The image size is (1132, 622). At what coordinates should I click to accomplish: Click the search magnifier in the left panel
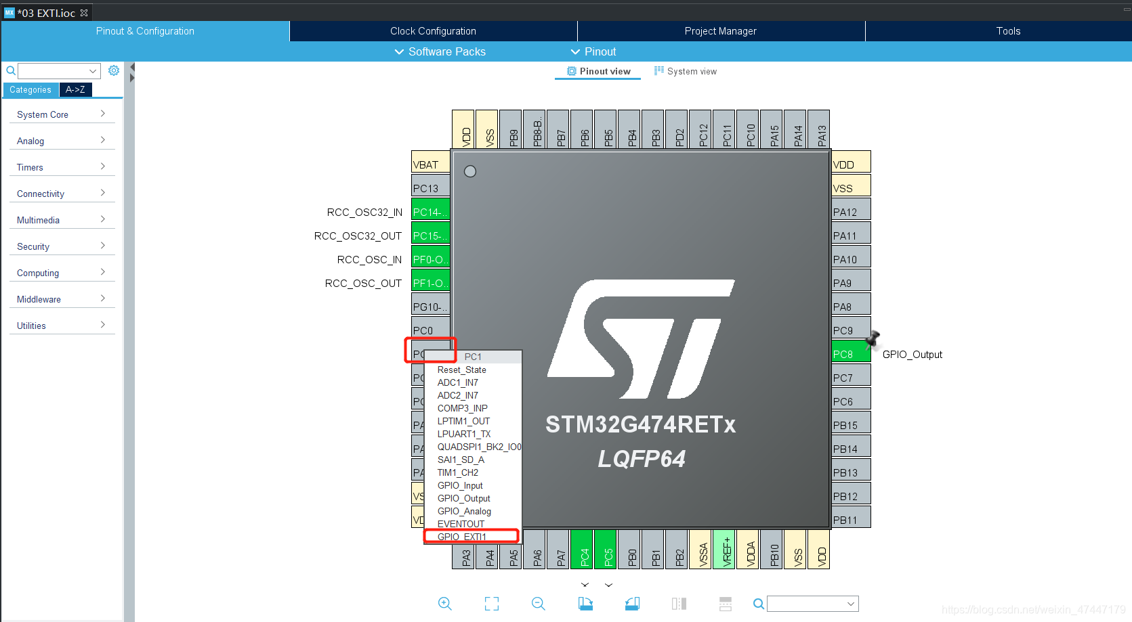11,70
